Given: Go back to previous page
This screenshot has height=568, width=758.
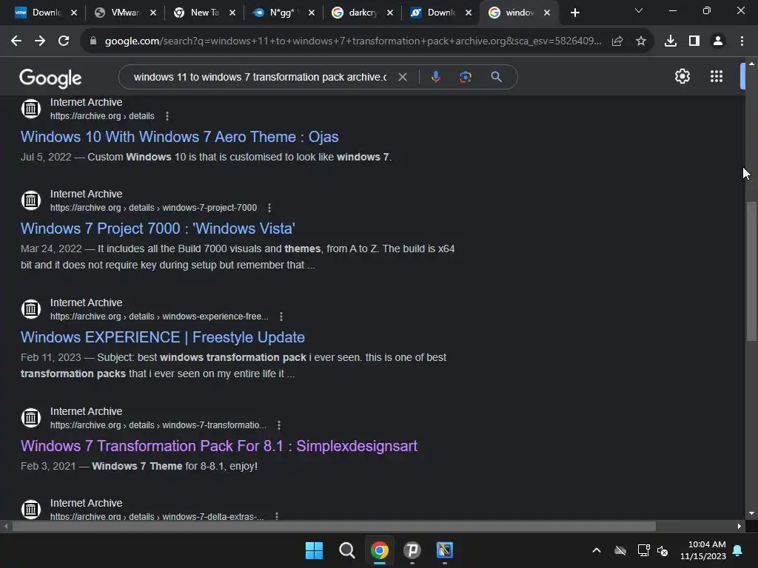Looking at the screenshot, I should pyautogui.click(x=16, y=41).
